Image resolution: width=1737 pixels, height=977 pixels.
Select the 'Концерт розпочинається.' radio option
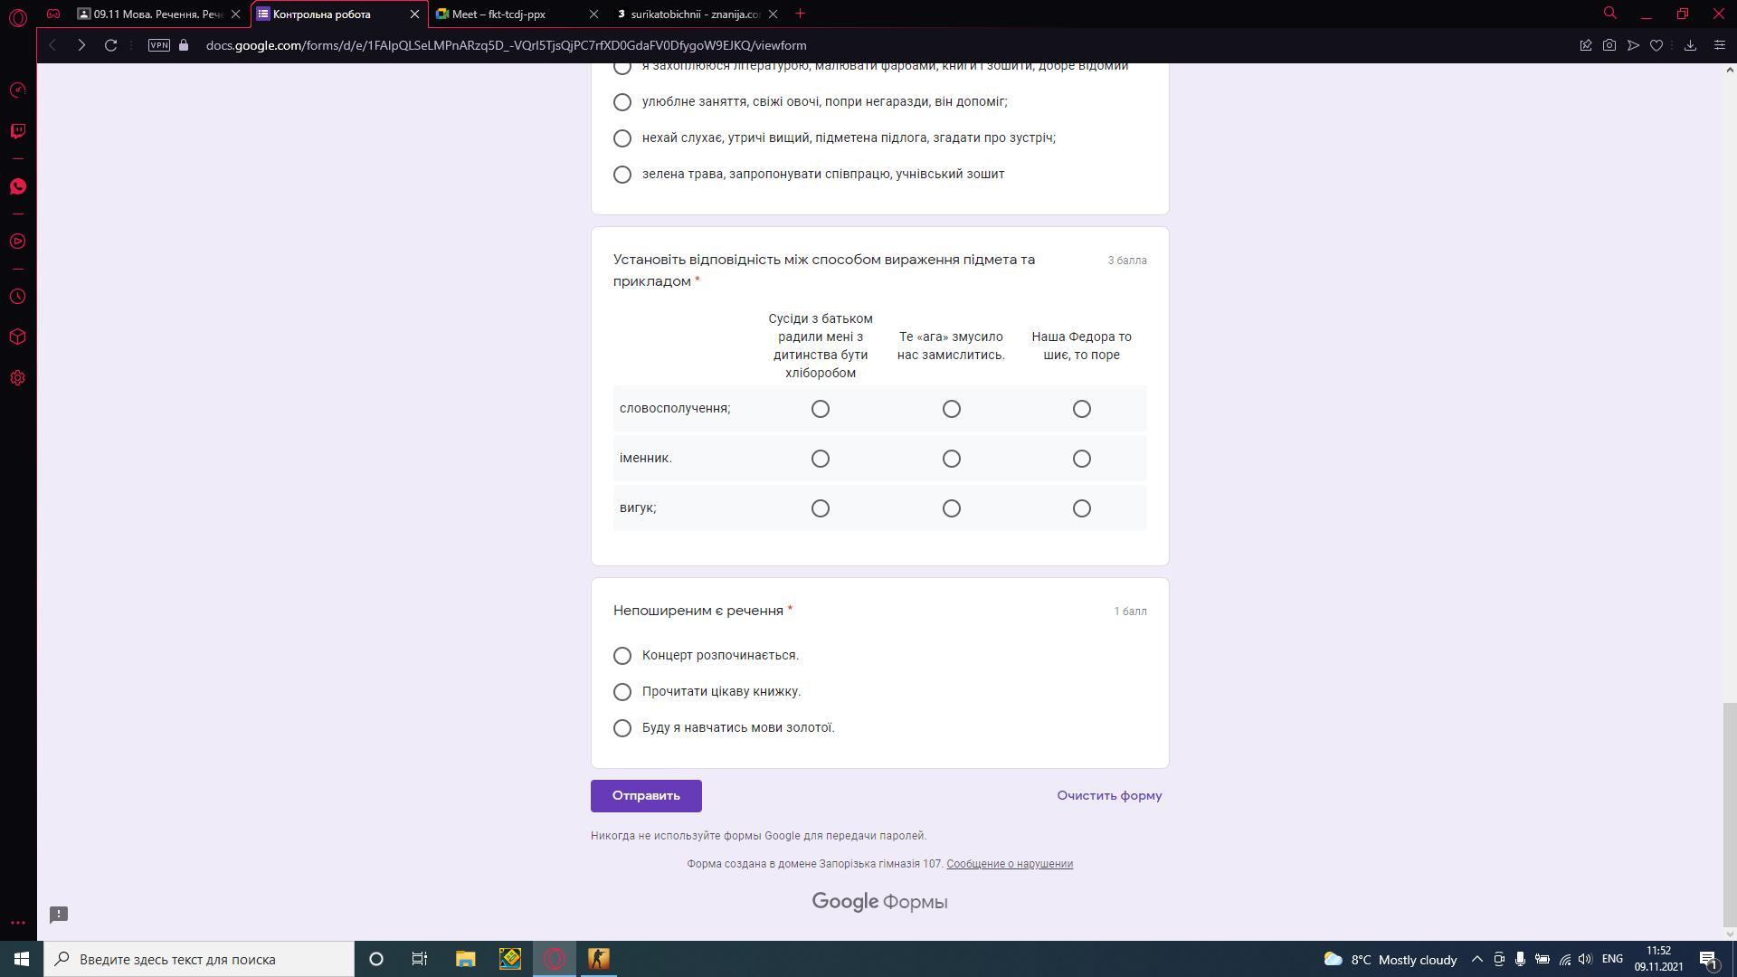tap(622, 656)
